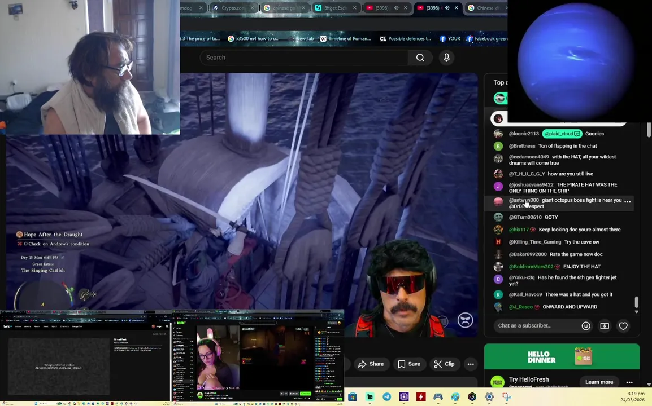Viewport: 652px width, 406px height.
Task: Open the 'YOUR' Facebook bookmark
Action: [450, 38]
